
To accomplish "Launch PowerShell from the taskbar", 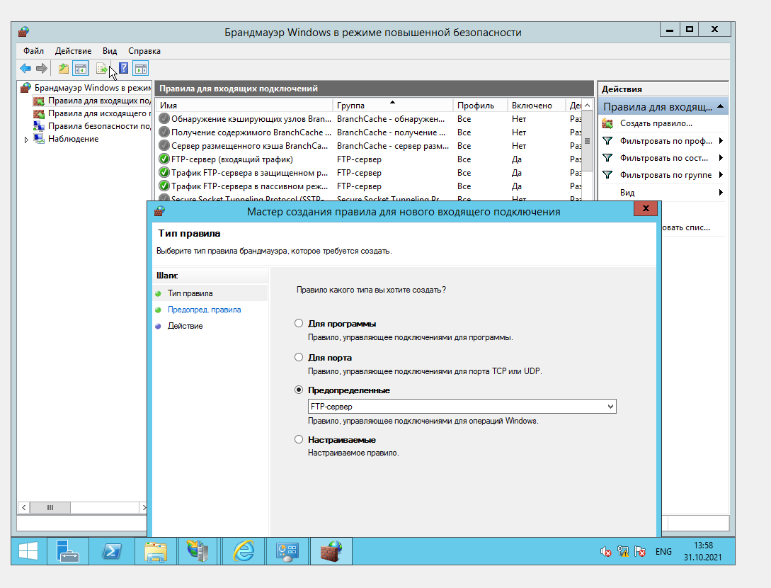I will (112, 551).
